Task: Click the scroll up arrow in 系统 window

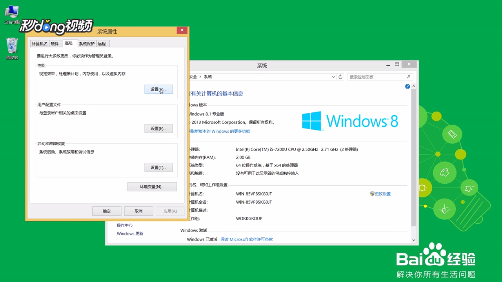Action: (x=414, y=86)
